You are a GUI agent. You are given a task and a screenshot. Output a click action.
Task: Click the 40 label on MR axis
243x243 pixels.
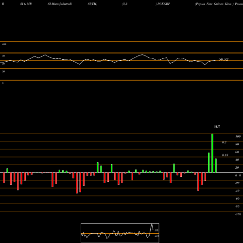tap(237, 160)
